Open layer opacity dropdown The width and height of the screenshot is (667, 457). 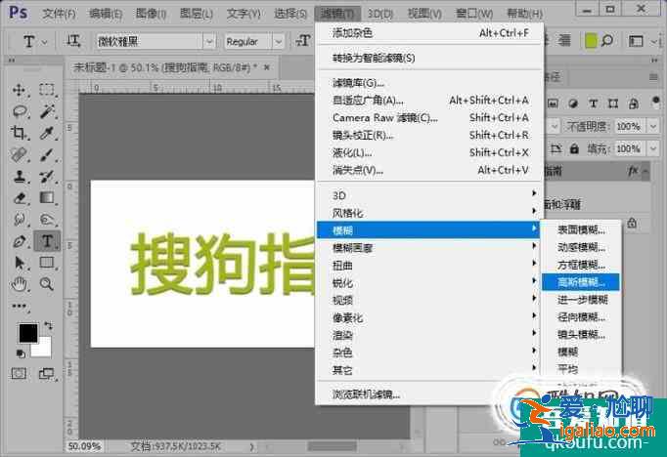point(653,126)
